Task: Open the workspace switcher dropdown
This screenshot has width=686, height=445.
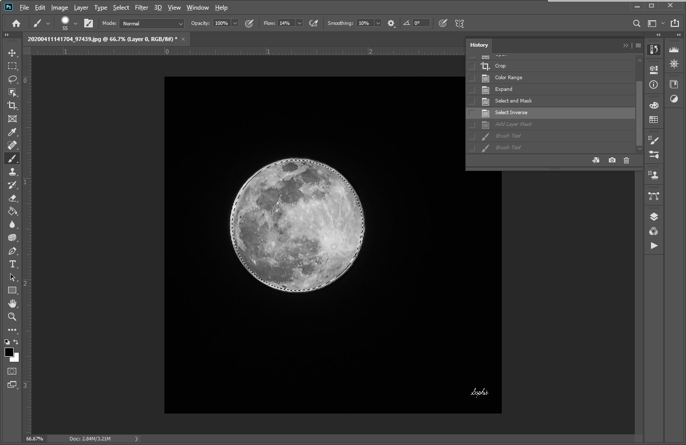Action: click(x=655, y=23)
